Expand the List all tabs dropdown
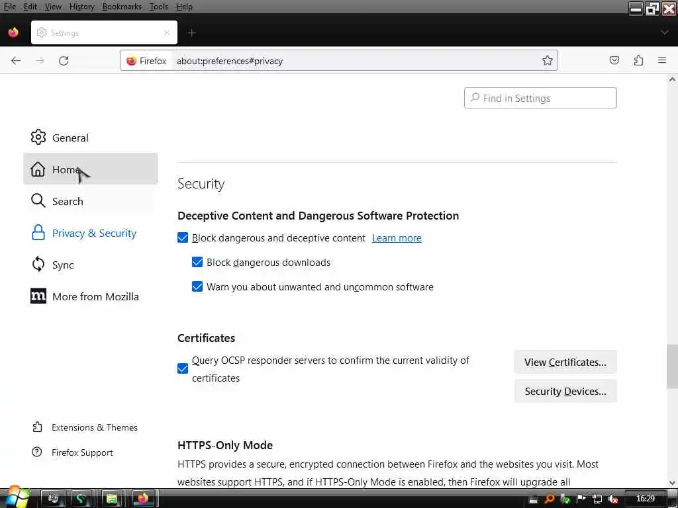The width and height of the screenshot is (678, 508). [x=665, y=32]
